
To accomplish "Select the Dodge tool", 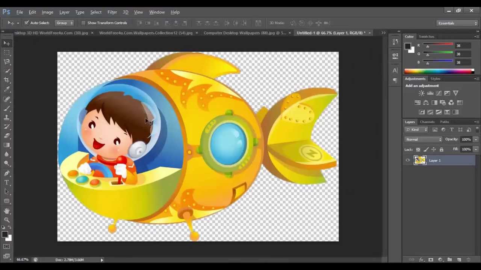I will (x=7, y=163).
